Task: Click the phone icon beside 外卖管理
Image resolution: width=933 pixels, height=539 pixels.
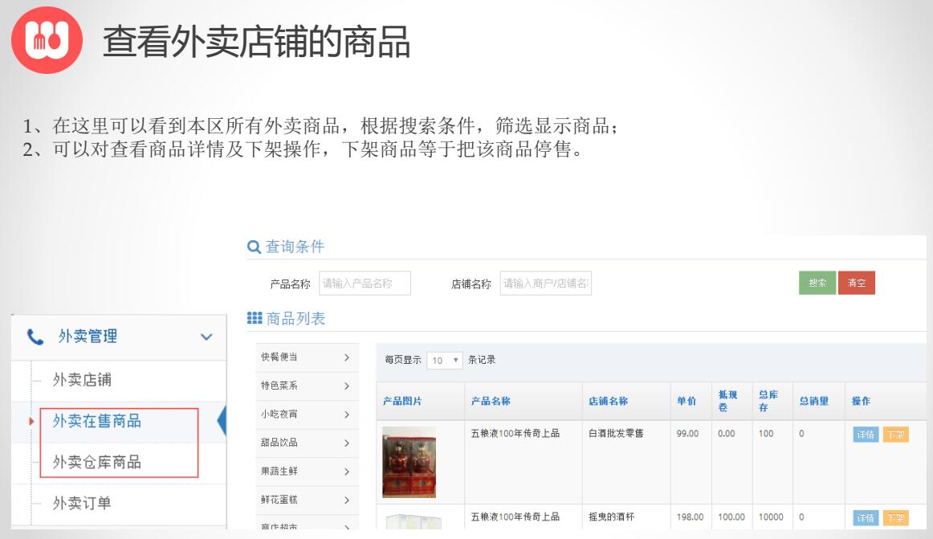Action: (35, 337)
